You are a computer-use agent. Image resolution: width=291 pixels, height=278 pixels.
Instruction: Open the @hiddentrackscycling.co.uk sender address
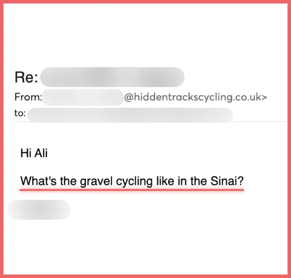click(x=195, y=97)
